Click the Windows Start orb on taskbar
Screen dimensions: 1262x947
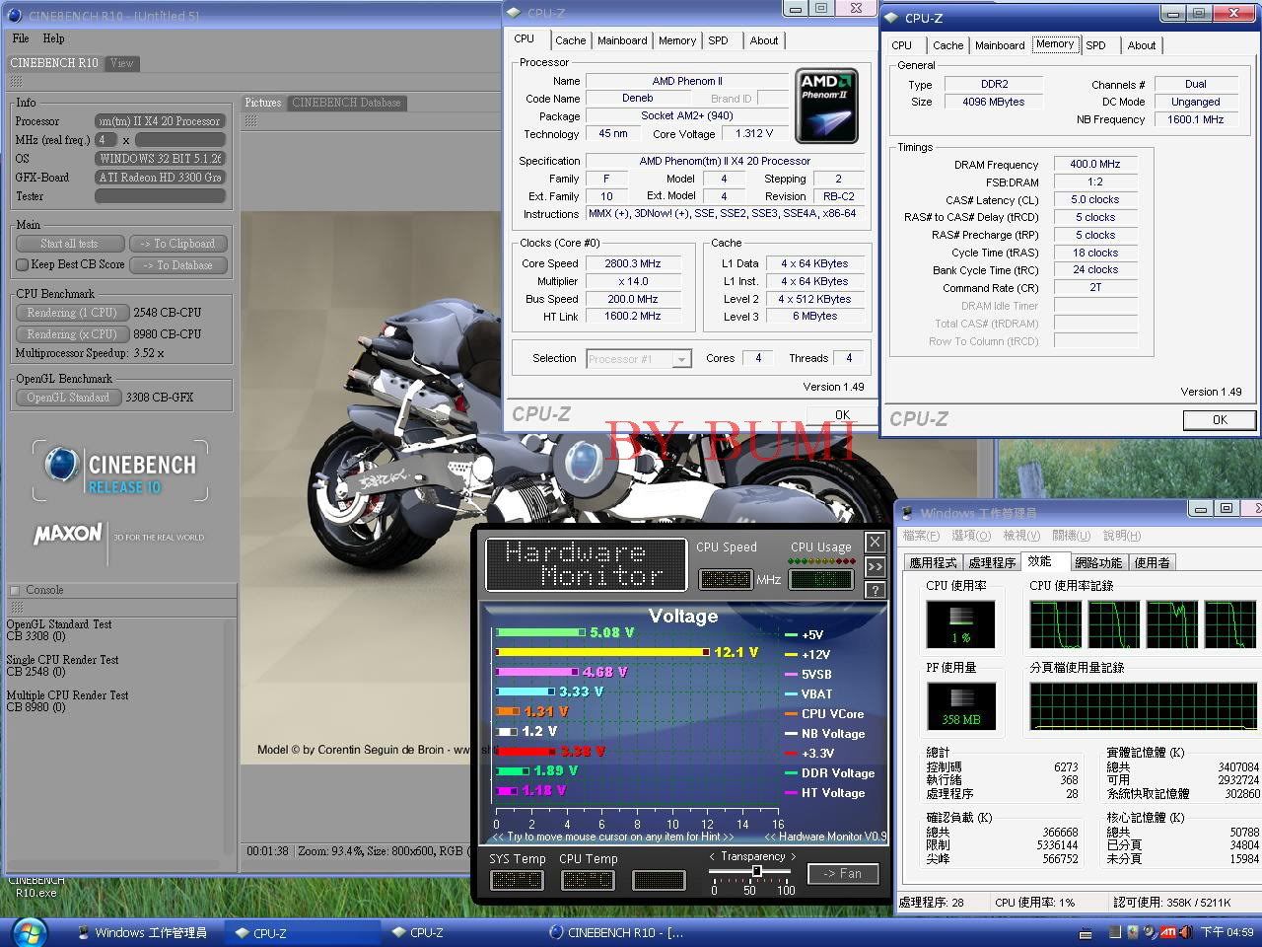click(x=28, y=932)
